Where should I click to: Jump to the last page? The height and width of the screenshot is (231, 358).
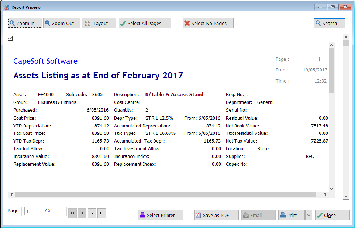pyautogui.click(x=101, y=213)
